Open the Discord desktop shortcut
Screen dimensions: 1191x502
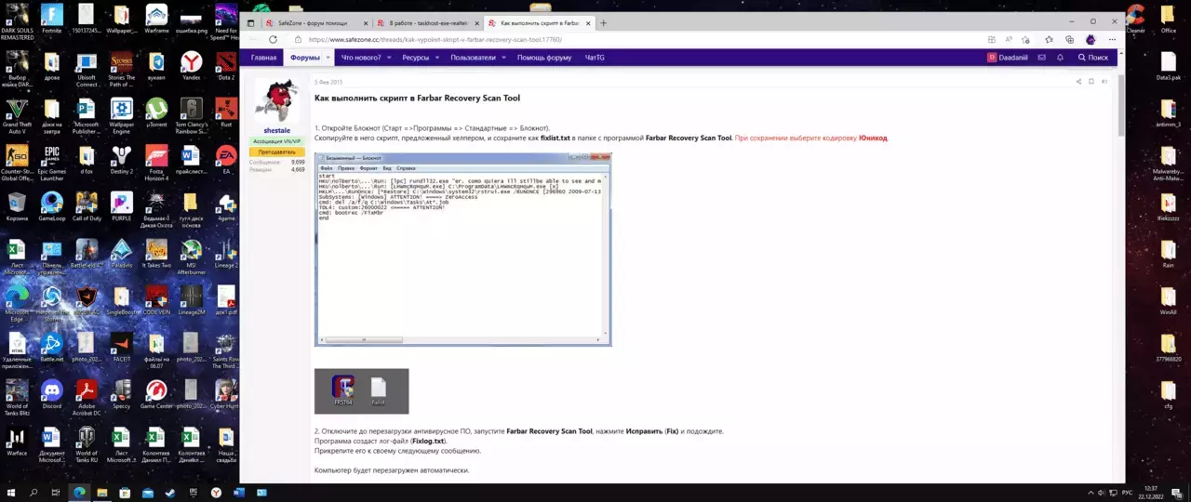(51, 390)
